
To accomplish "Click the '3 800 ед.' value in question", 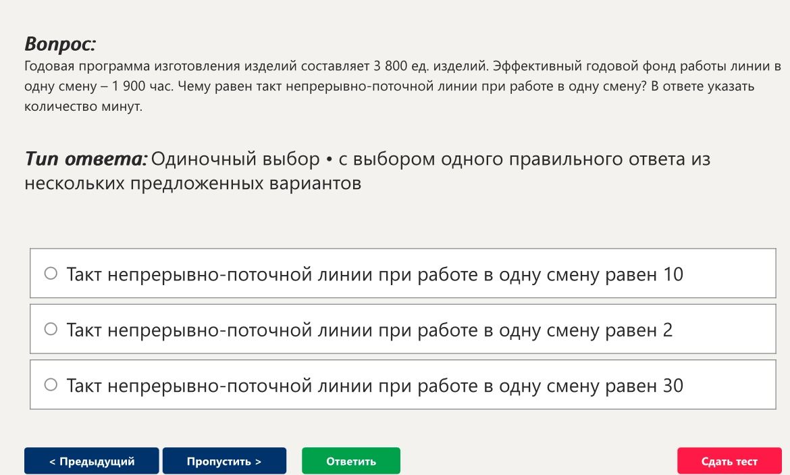I will point(401,66).
